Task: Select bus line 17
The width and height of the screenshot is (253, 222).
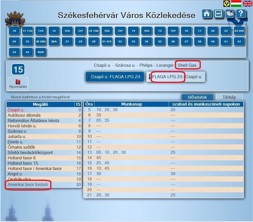Action: point(200,31)
